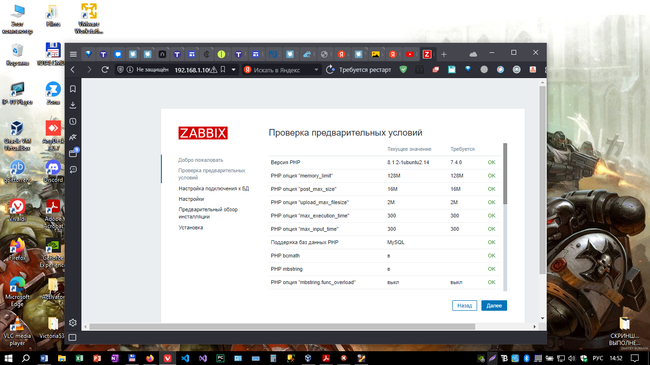Open Visual Studio Code from taskbar
This screenshot has width=650, height=365.
[185, 358]
